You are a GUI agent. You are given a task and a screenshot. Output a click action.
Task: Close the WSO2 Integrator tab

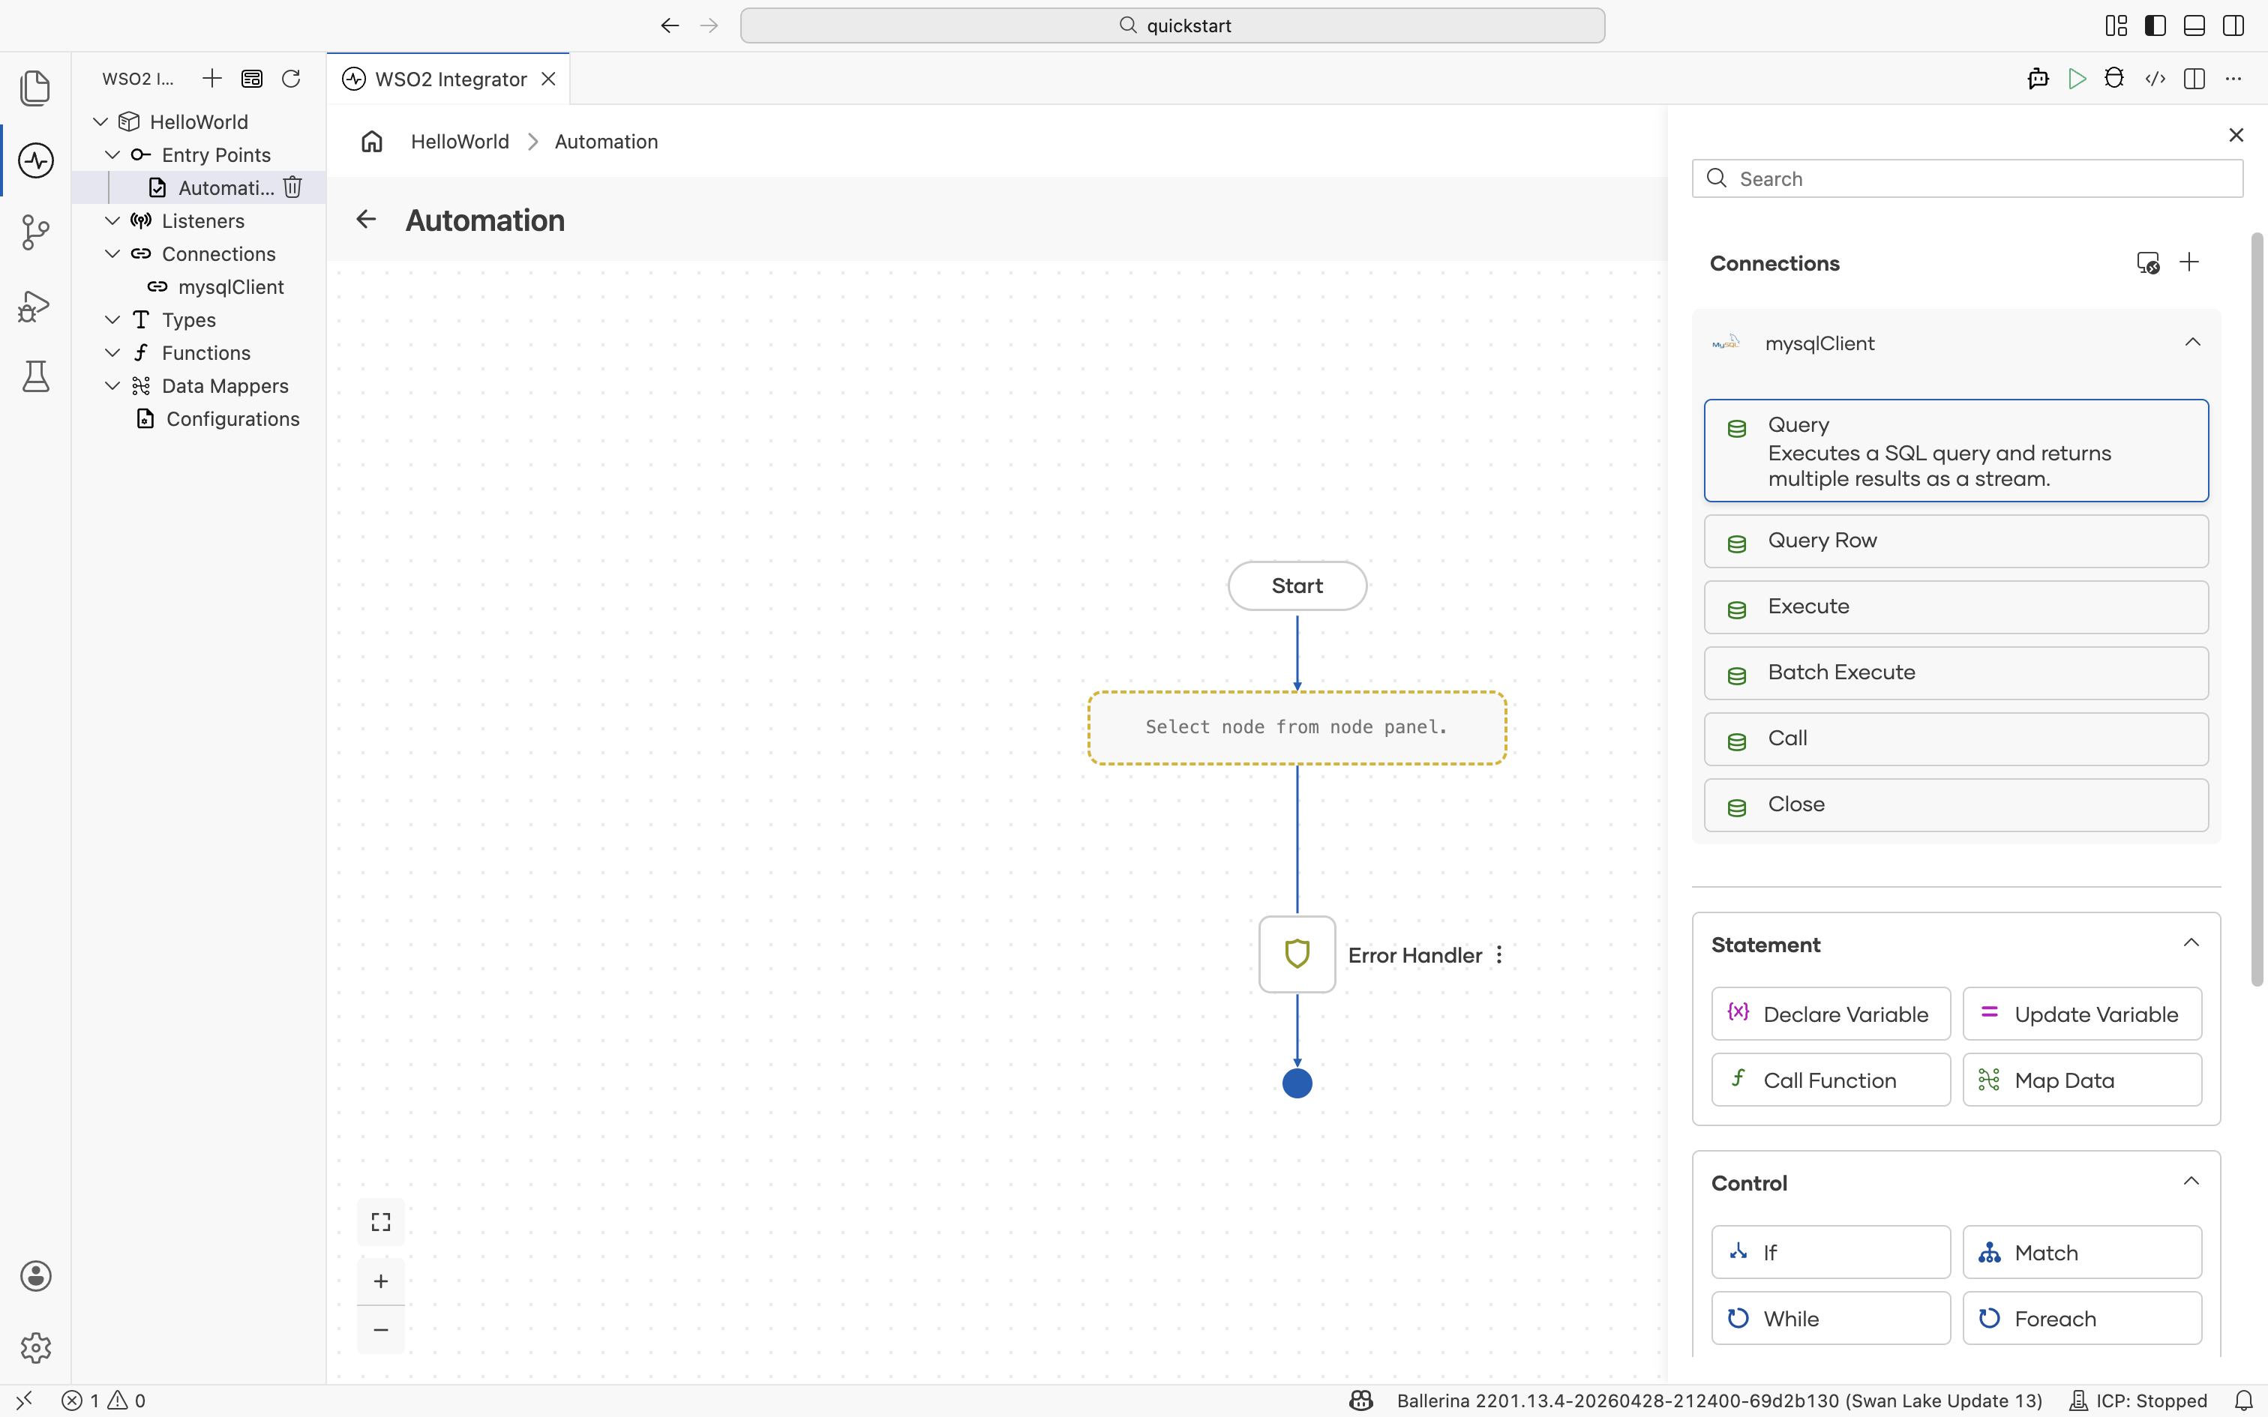coord(548,79)
